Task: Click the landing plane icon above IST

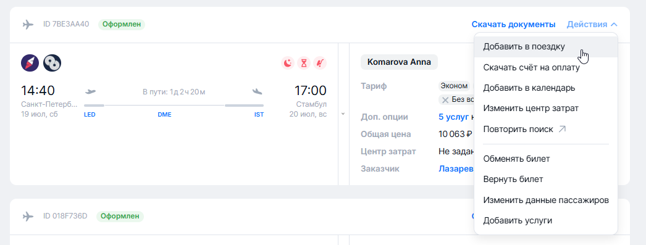Action: [258, 91]
